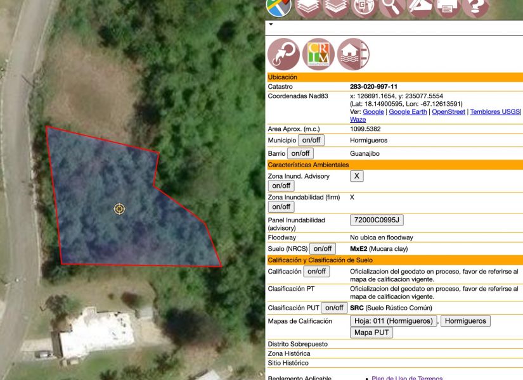Open the Google Maps icon in the toolbar
Image resolution: width=523 pixels, height=380 pixels.
pos(278,6)
